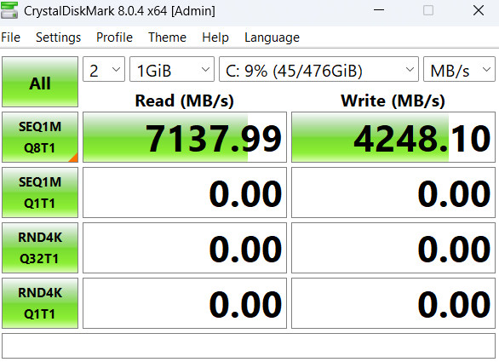This screenshot has width=499, height=362.
Task: Minimize the CrystalDiskMark window
Action: [x=379, y=10]
